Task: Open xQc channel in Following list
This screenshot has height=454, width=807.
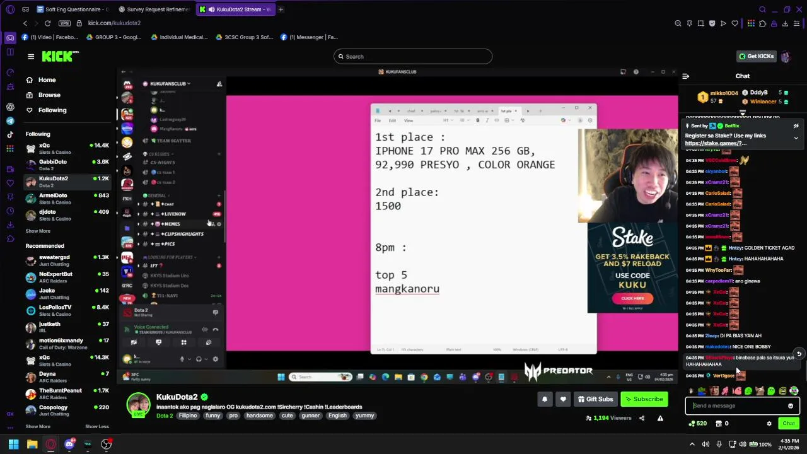Action: (x=67, y=149)
